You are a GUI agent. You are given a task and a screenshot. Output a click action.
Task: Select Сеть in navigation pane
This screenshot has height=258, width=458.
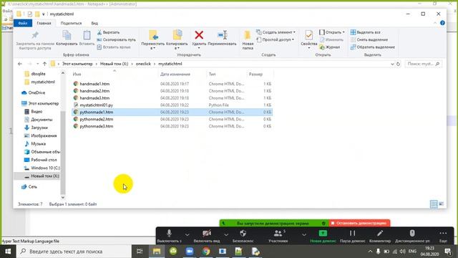(32, 186)
